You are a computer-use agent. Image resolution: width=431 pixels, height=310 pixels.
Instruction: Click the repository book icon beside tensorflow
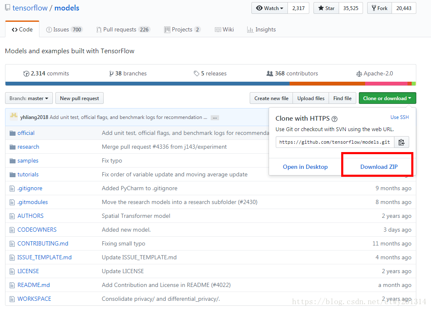(x=8, y=8)
